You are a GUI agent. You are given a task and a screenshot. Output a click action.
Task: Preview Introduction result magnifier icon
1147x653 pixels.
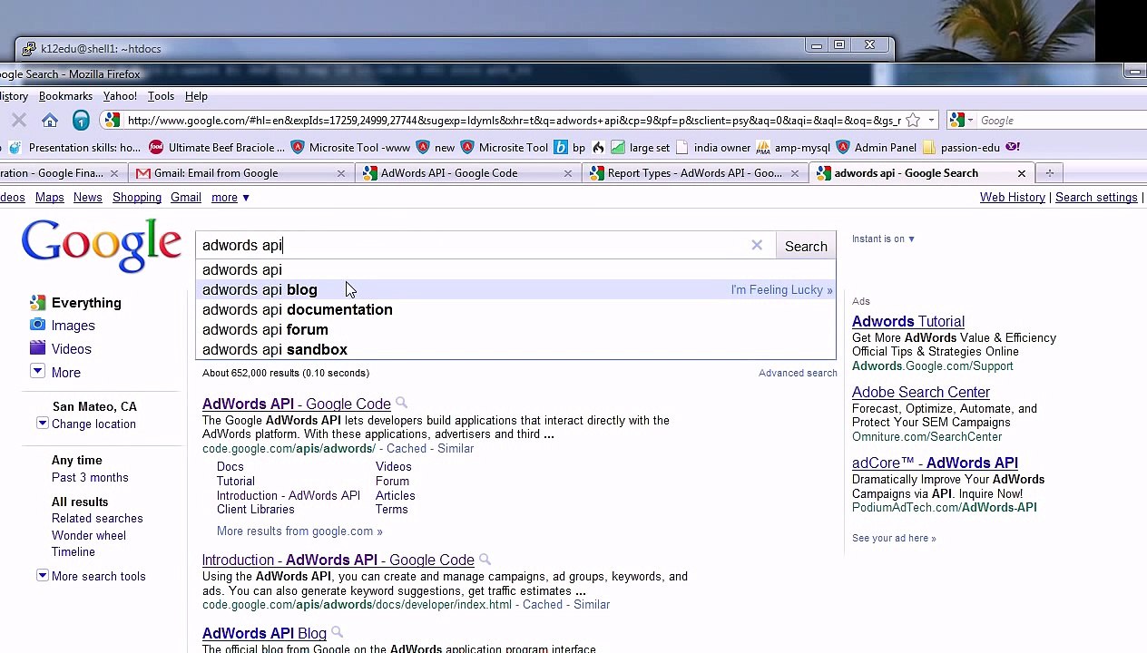click(485, 560)
